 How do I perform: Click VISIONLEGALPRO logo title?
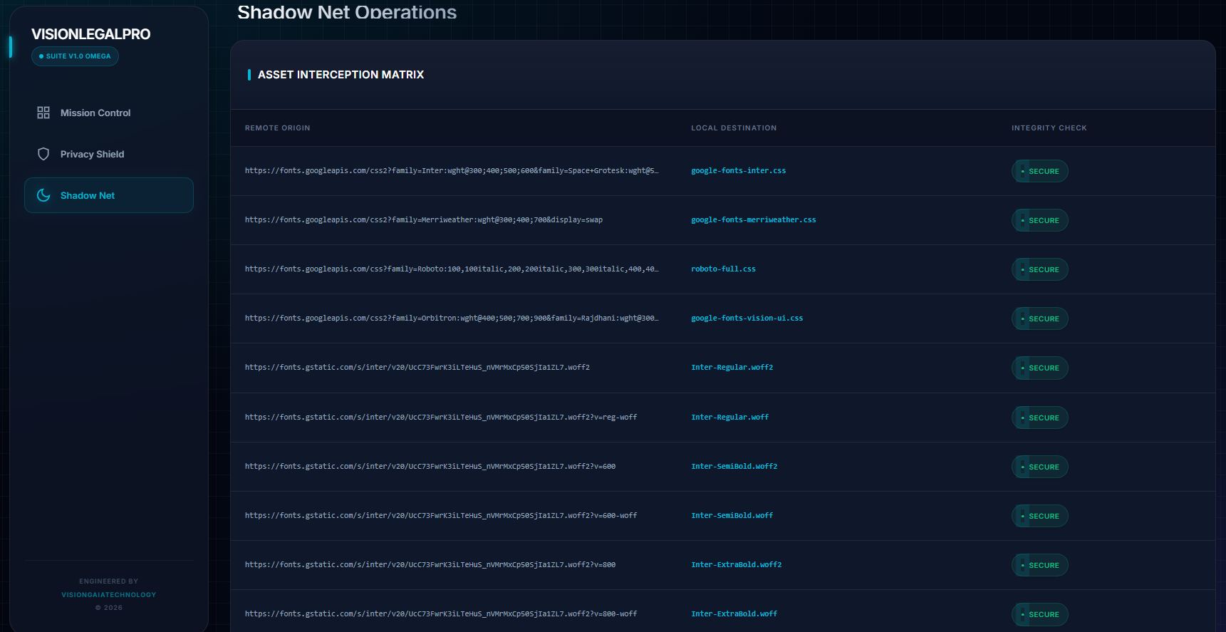pos(90,34)
